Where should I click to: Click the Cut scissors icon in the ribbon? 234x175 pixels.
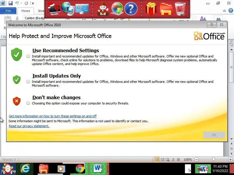coord(17,18)
